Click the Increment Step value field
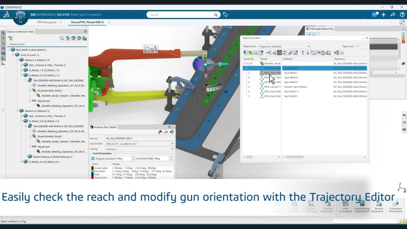This screenshot has width=407, height=229. [161, 158]
